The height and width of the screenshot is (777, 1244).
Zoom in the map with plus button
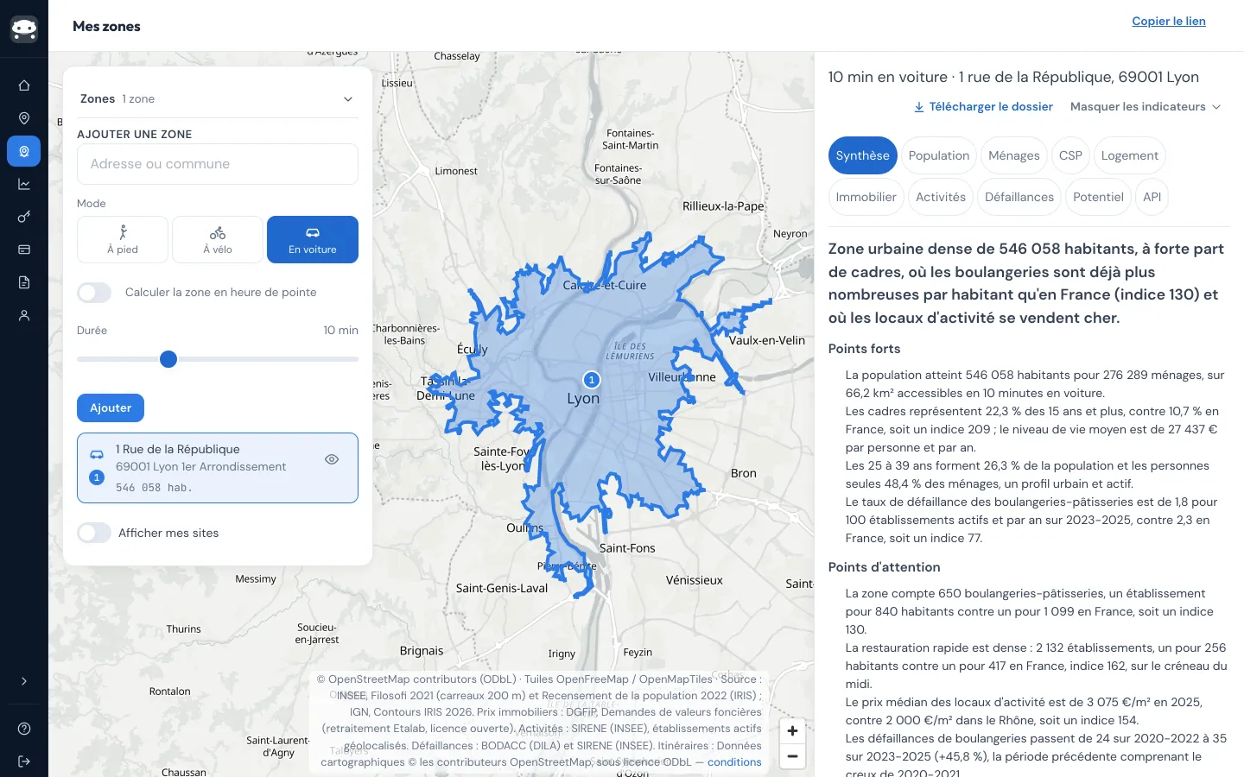point(792,730)
